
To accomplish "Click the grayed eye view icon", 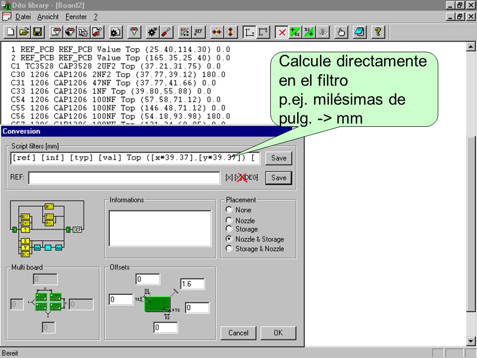I will (x=323, y=32).
